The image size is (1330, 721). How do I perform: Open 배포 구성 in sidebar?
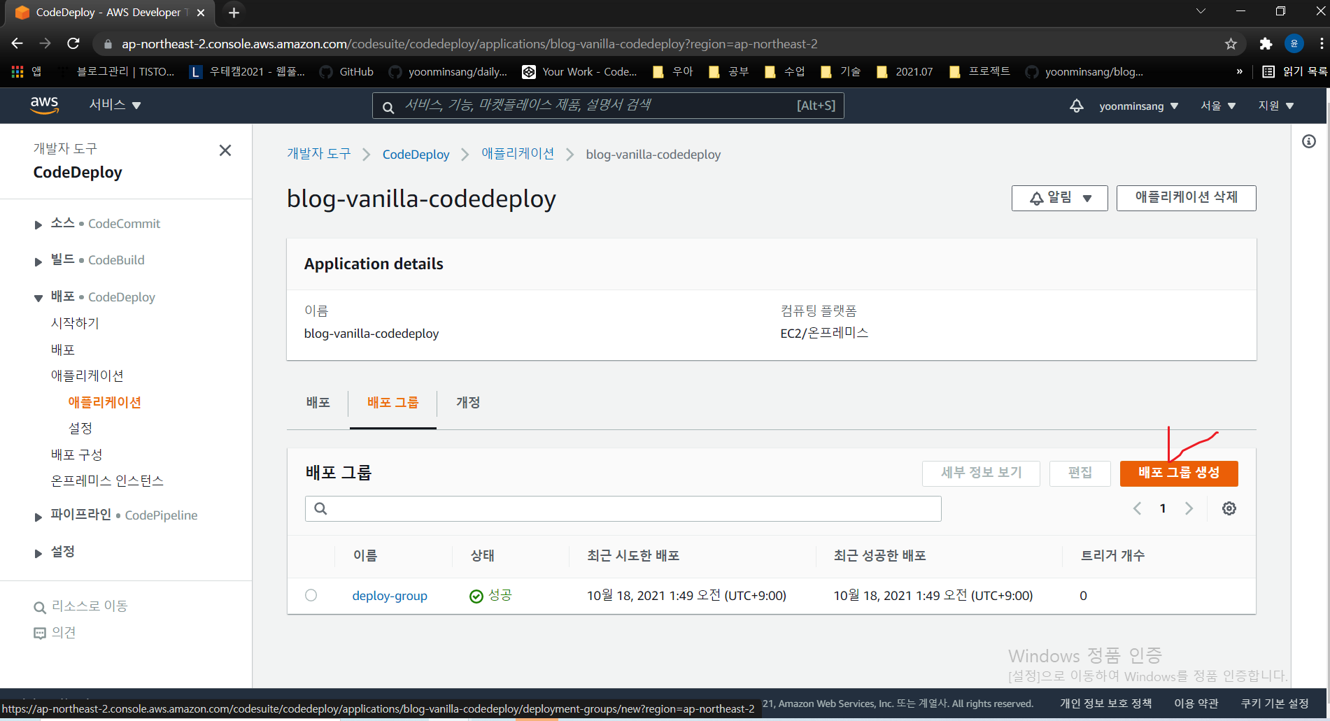(x=76, y=455)
